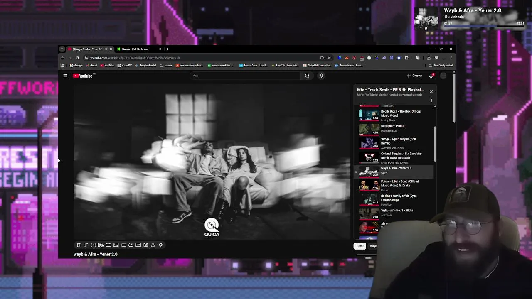Click the Desiigner Panda thumbnail
Viewport: 532px width, 299px height.
(369, 129)
